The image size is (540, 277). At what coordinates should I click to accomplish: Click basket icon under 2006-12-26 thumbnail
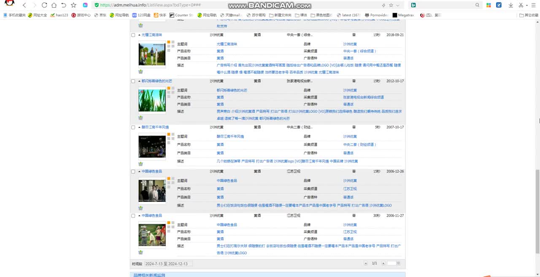coord(140,208)
